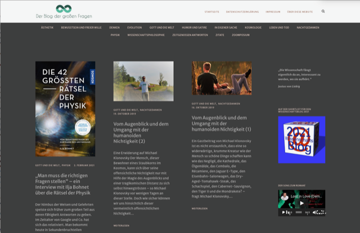Open post Nichtigkeit (1) title

[x=221, y=124]
